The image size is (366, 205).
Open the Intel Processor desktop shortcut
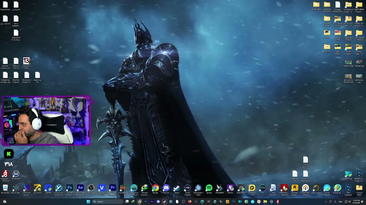(273, 190)
